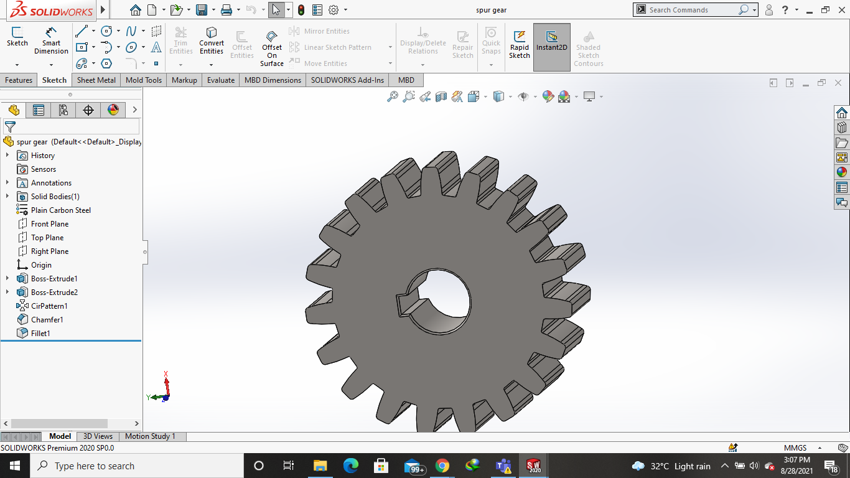This screenshot has height=478, width=850.
Task: Click the Edit Appearance icon
Action: pyautogui.click(x=548, y=96)
